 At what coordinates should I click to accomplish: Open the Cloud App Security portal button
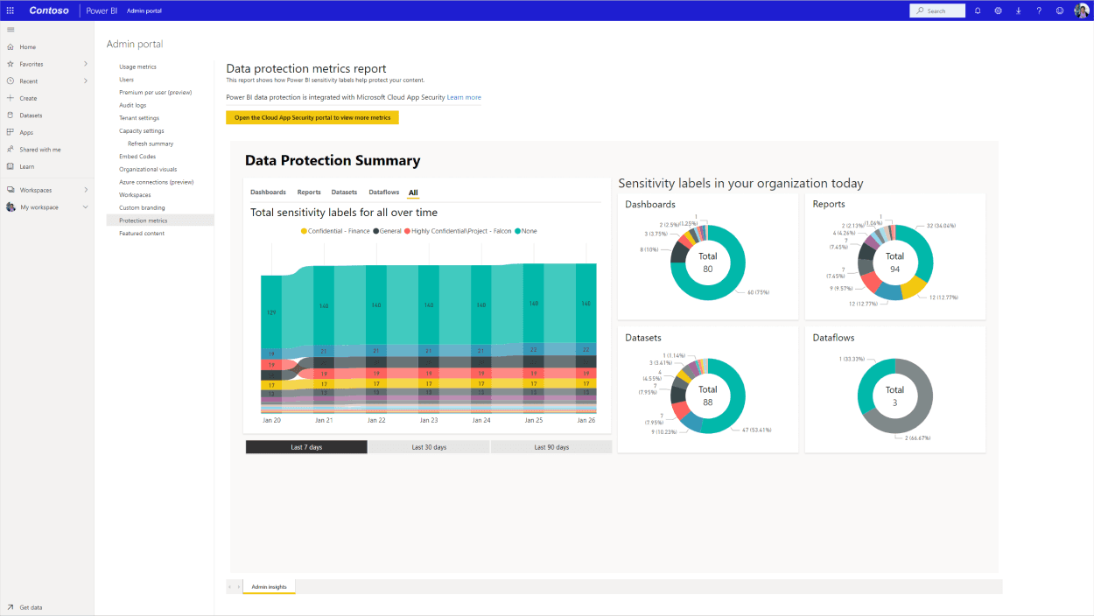pos(312,117)
